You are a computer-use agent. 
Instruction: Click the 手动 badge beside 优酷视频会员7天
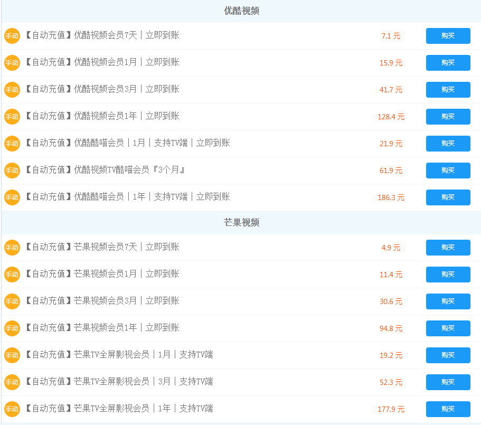coord(12,36)
